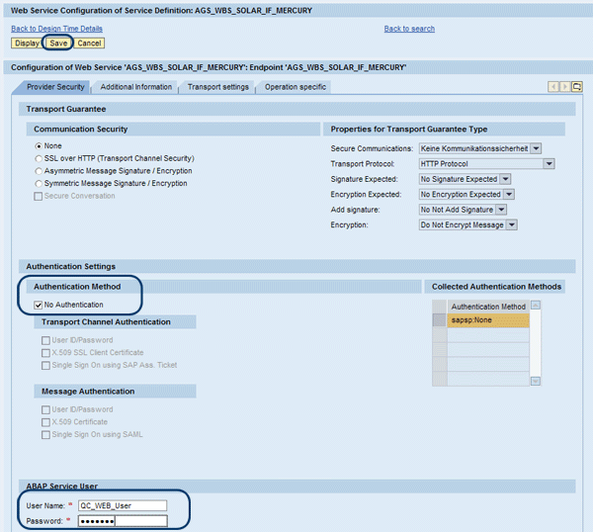593x532 pixels.
Task: Uncheck the No Authentication checkbox
Action: [x=39, y=305]
